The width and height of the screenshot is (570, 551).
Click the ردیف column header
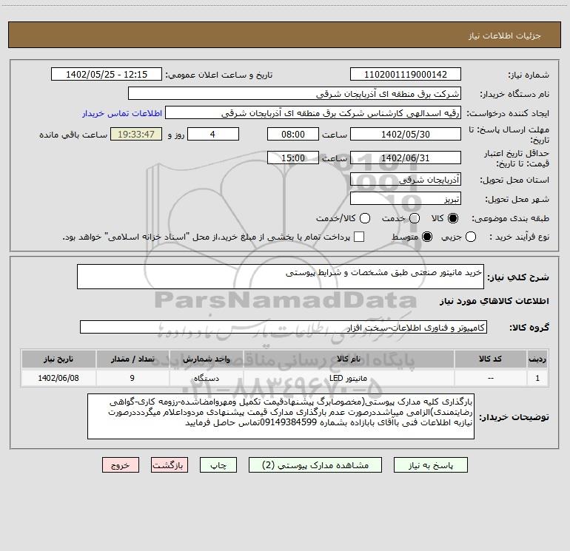pos(537,359)
